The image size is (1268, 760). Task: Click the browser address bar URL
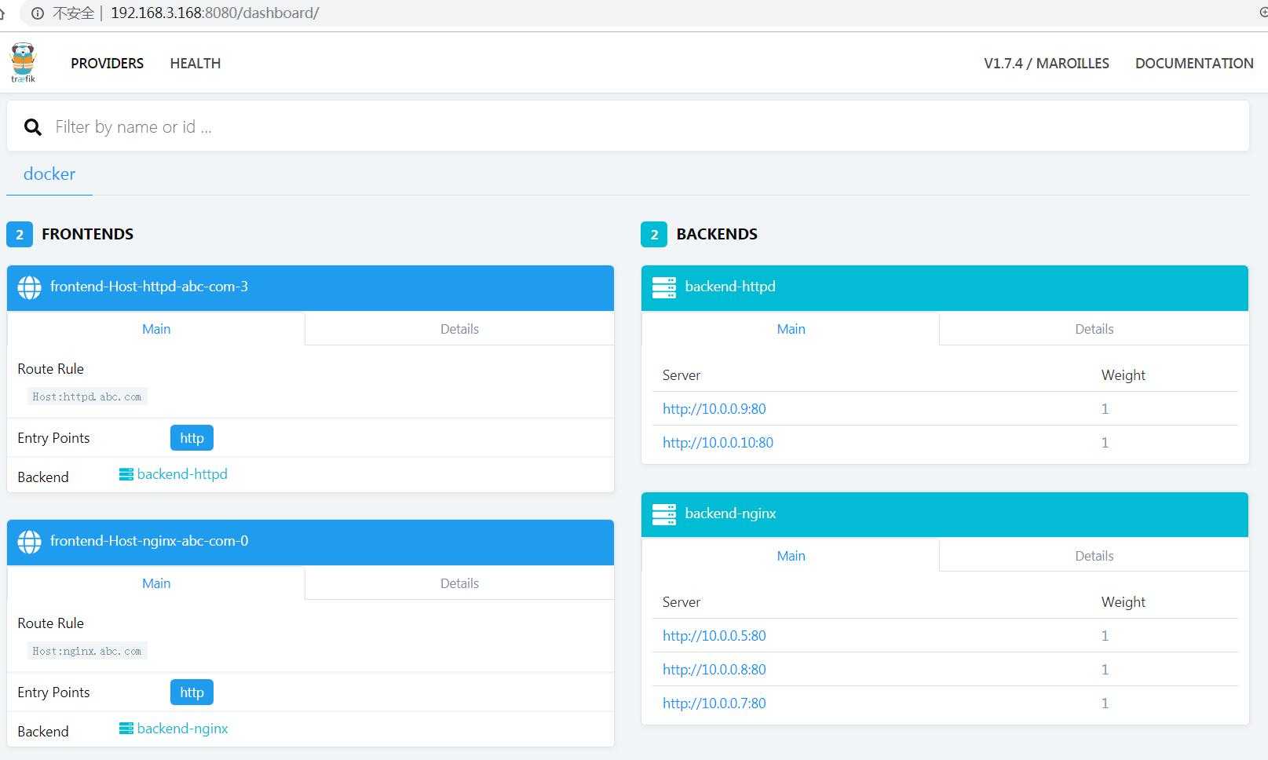pos(214,13)
